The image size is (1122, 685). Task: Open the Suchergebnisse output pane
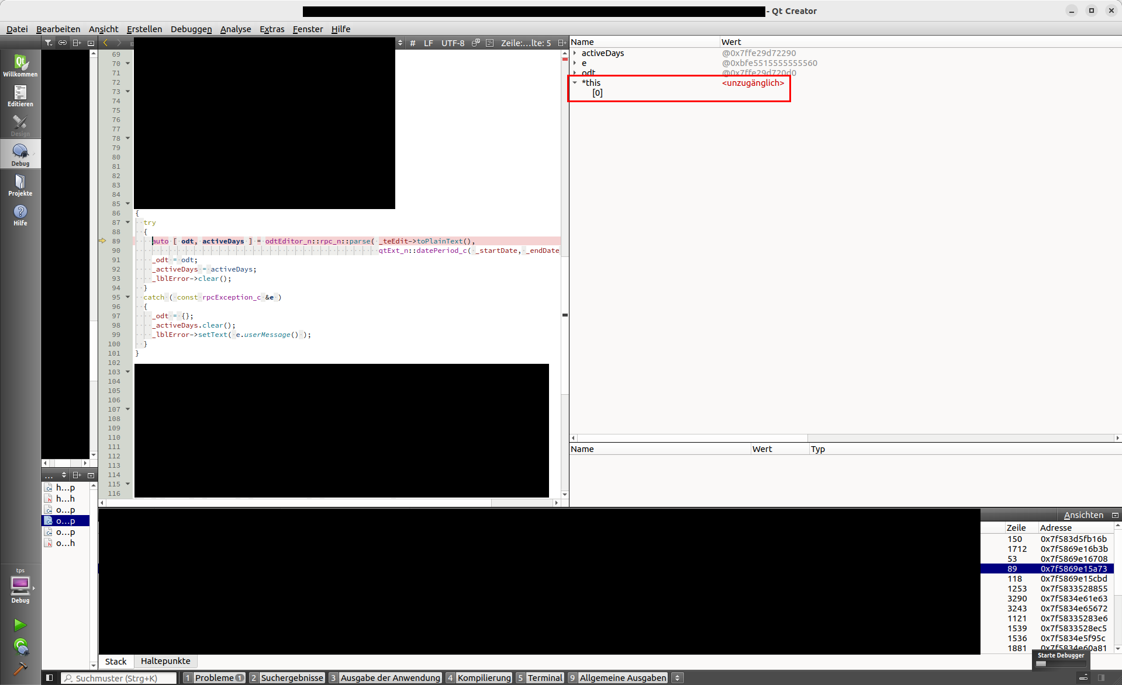[x=286, y=678]
